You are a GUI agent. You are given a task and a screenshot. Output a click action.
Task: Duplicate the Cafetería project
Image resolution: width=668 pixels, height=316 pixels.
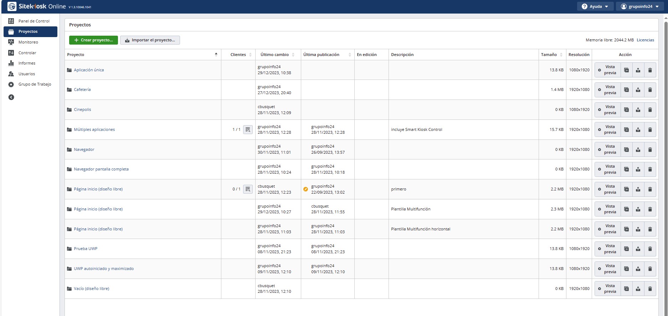626,90
